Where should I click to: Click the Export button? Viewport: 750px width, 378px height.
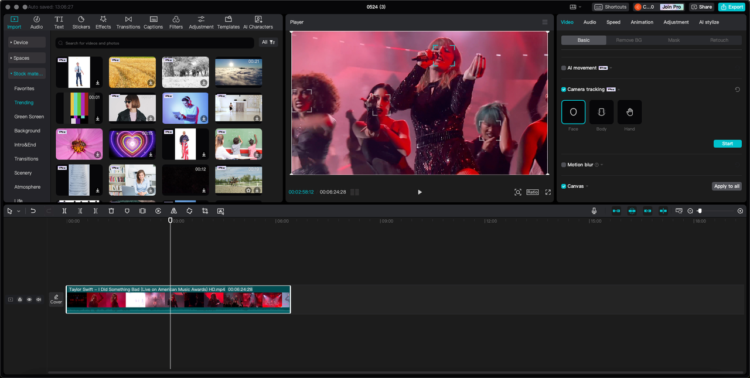[x=732, y=7]
